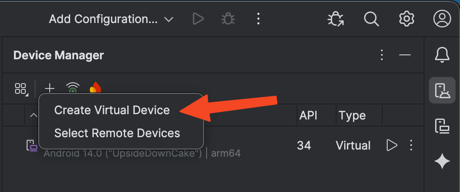This screenshot has width=460, height=192.
Task: Open the device grouping options dropdown
Action: pyautogui.click(x=21, y=88)
